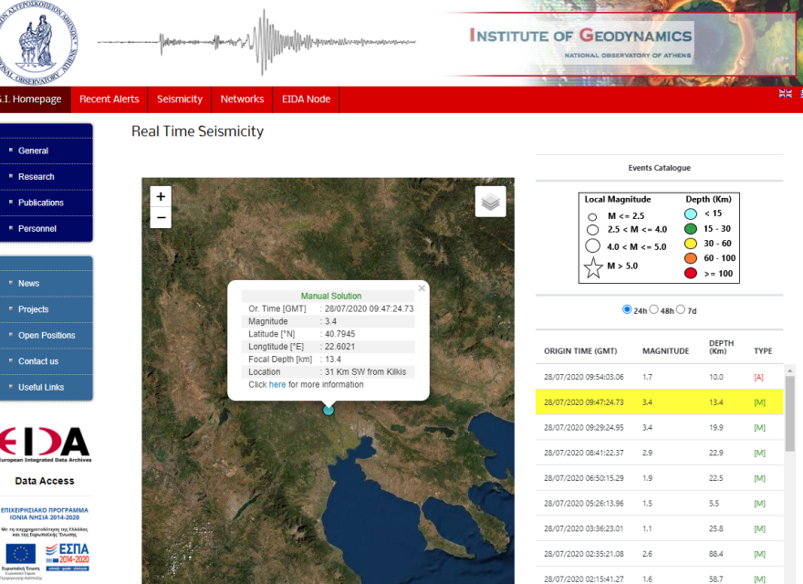The width and height of the screenshot is (803, 584).
Task: Select the Greek flag language icon
Action: coord(799,92)
